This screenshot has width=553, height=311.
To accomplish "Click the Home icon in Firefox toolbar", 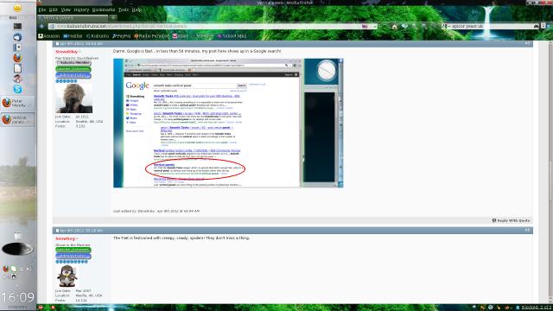I will [x=394, y=27].
